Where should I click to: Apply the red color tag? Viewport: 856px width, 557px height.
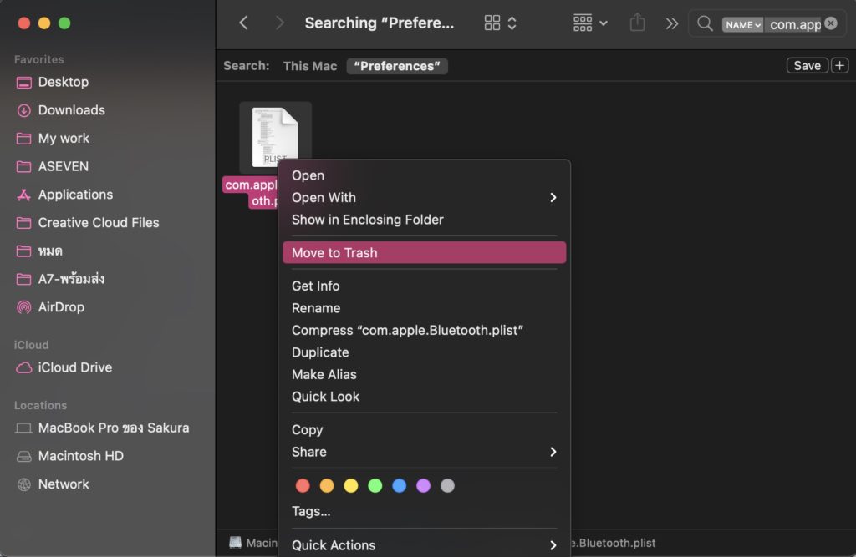click(x=303, y=485)
